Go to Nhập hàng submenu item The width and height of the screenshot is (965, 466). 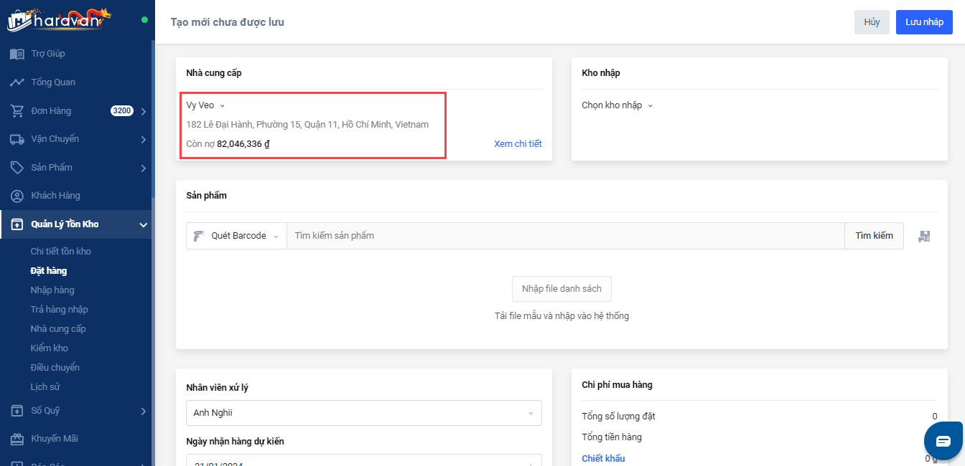pyautogui.click(x=52, y=290)
